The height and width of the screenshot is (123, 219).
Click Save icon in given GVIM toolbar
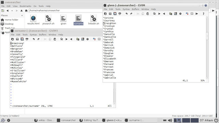coord(110,14)
